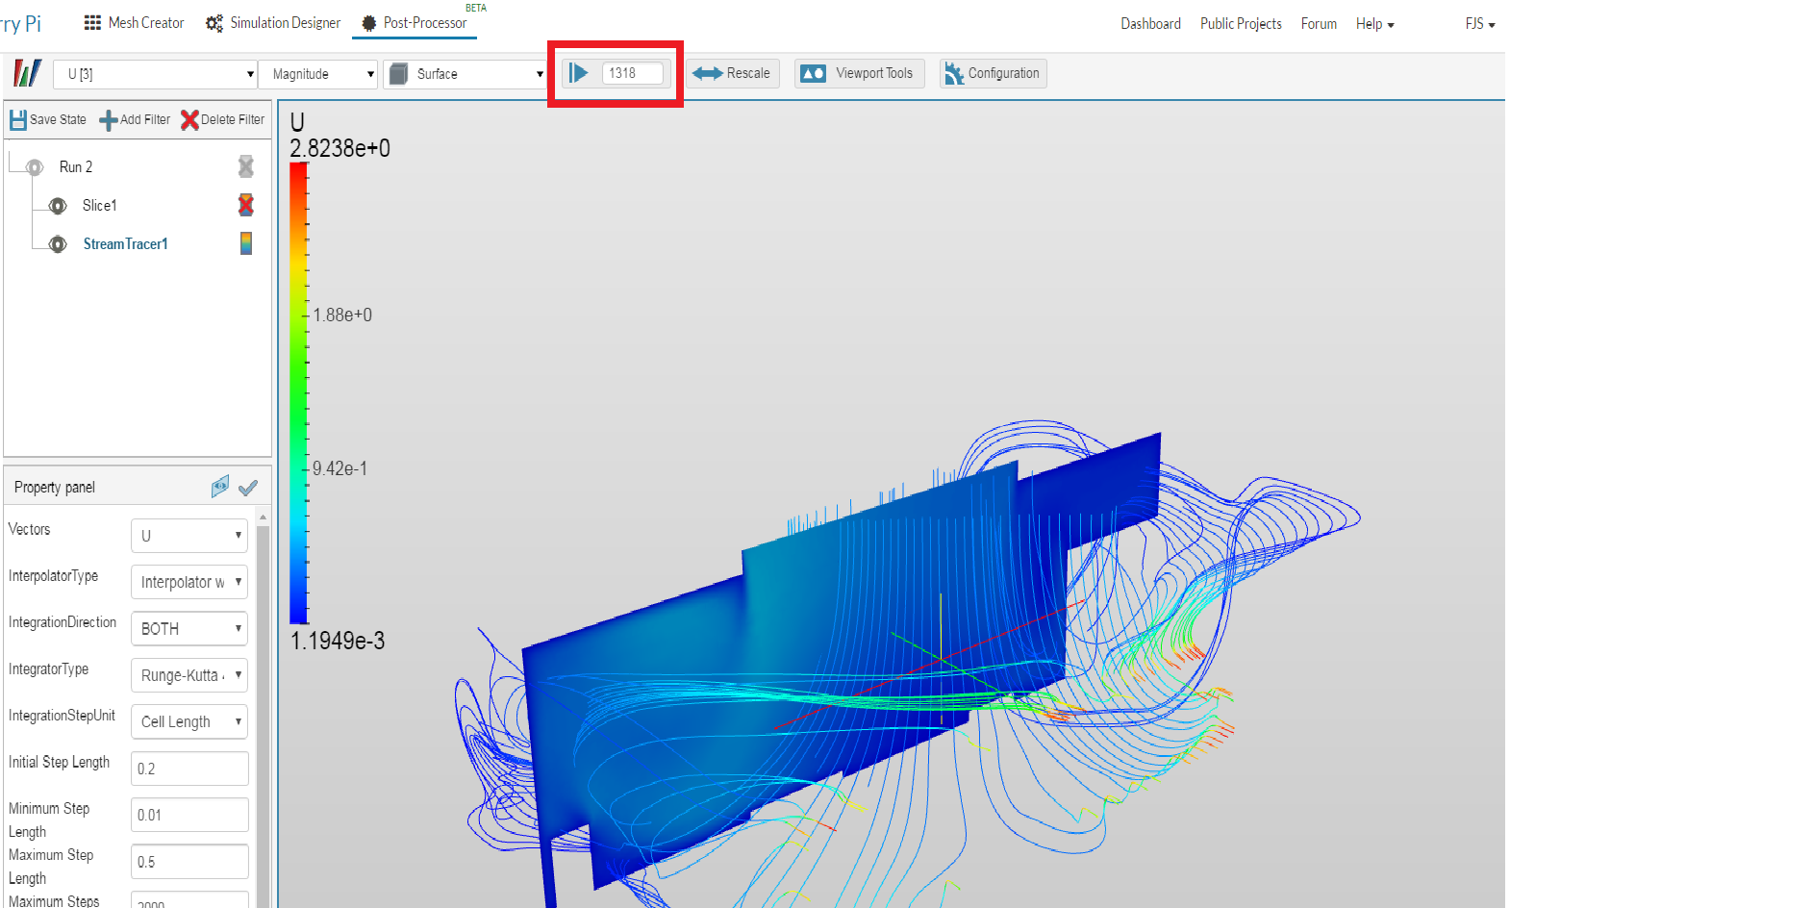The height and width of the screenshot is (908, 1812).
Task: Open the Magnitude component dropdown
Action: click(318, 74)
